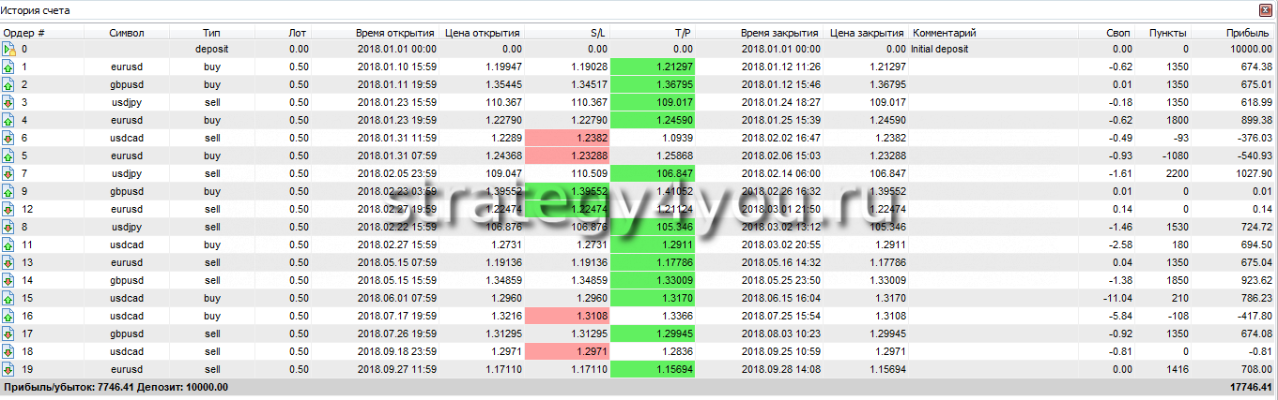The height and width of the screenshot is (400, 1278).
Task: Click the icon of order 19
Action: 9,369
